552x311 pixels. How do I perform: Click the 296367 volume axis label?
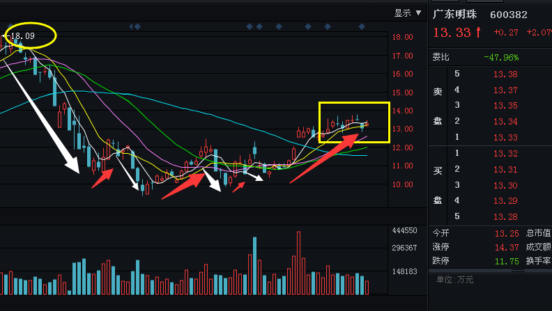pos(404,248)
